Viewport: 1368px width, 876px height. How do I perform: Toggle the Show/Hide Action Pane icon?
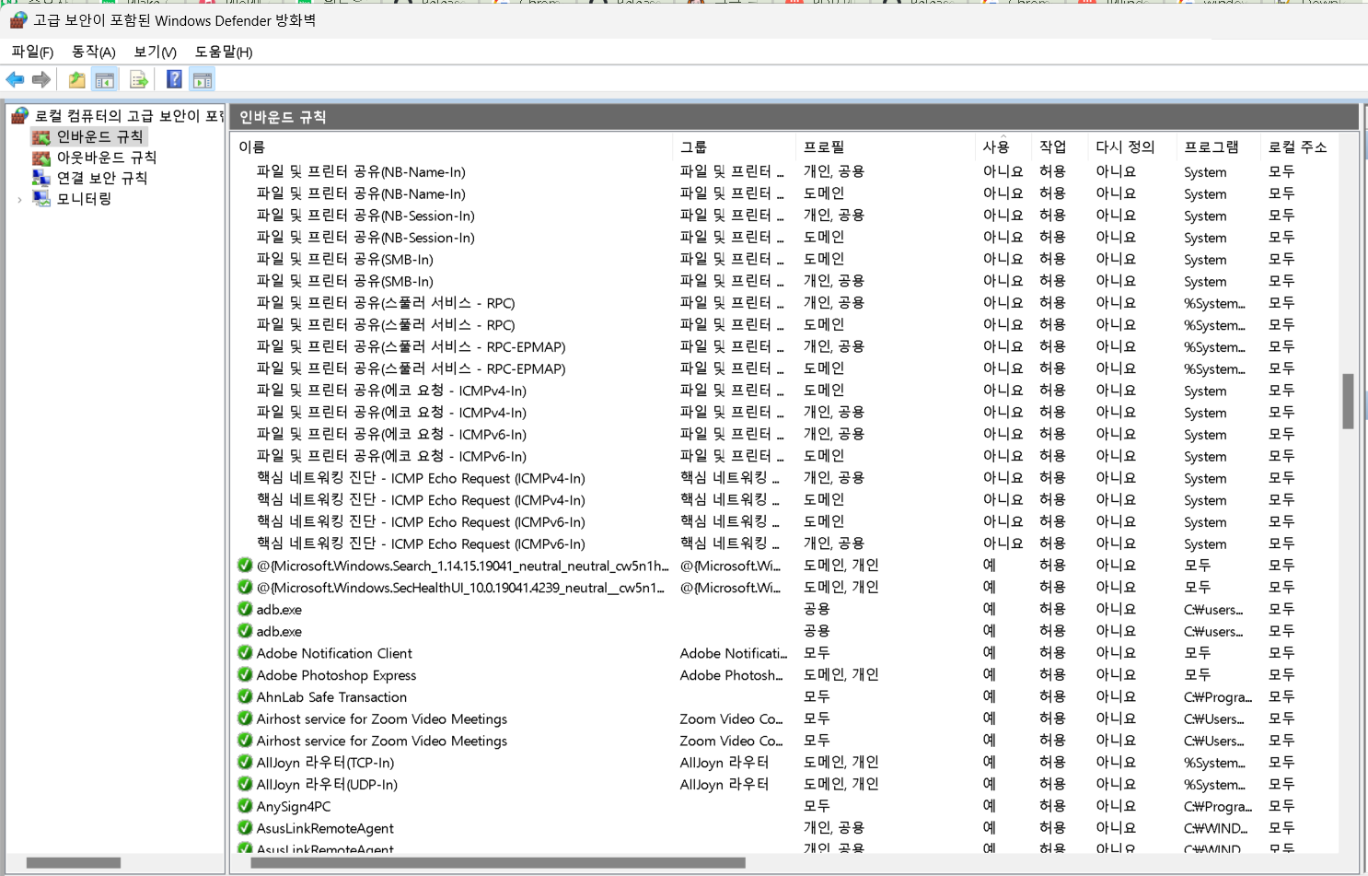click(x=203, y=80)
